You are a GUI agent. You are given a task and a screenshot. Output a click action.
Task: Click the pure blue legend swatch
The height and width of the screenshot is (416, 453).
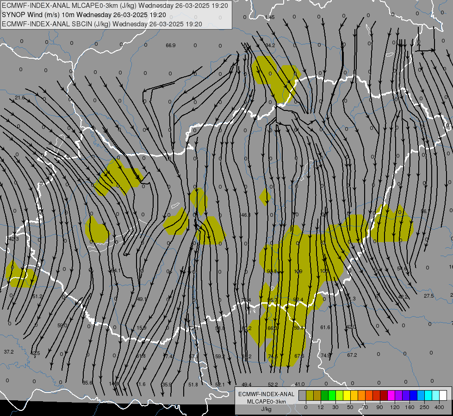click(x=413, y=396)
